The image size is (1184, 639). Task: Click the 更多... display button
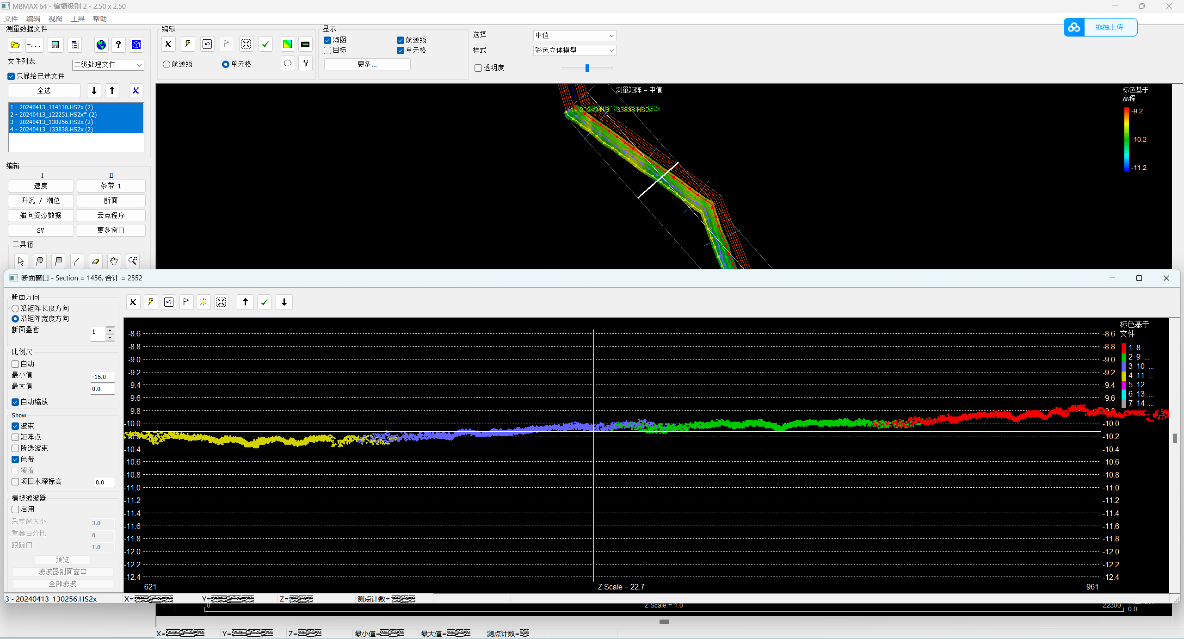[x=367, y=64]
